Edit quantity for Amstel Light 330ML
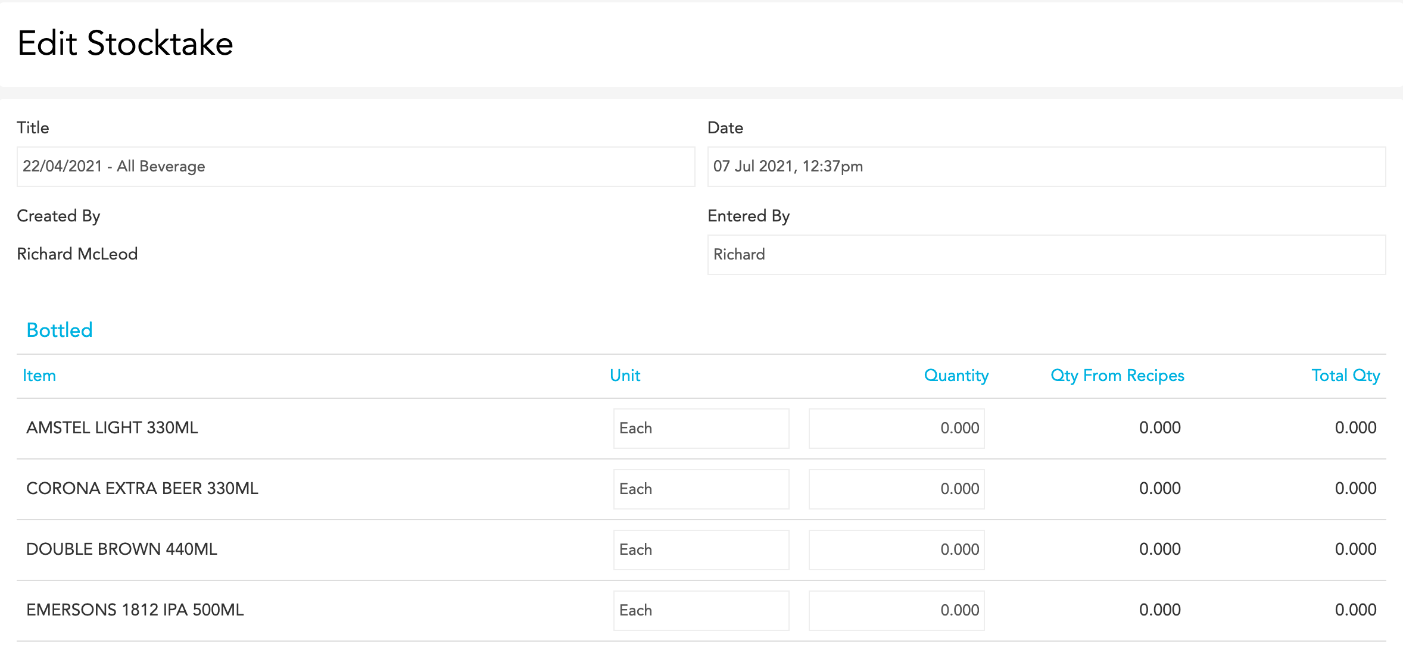1403x650 pixels. coord(896,429)
